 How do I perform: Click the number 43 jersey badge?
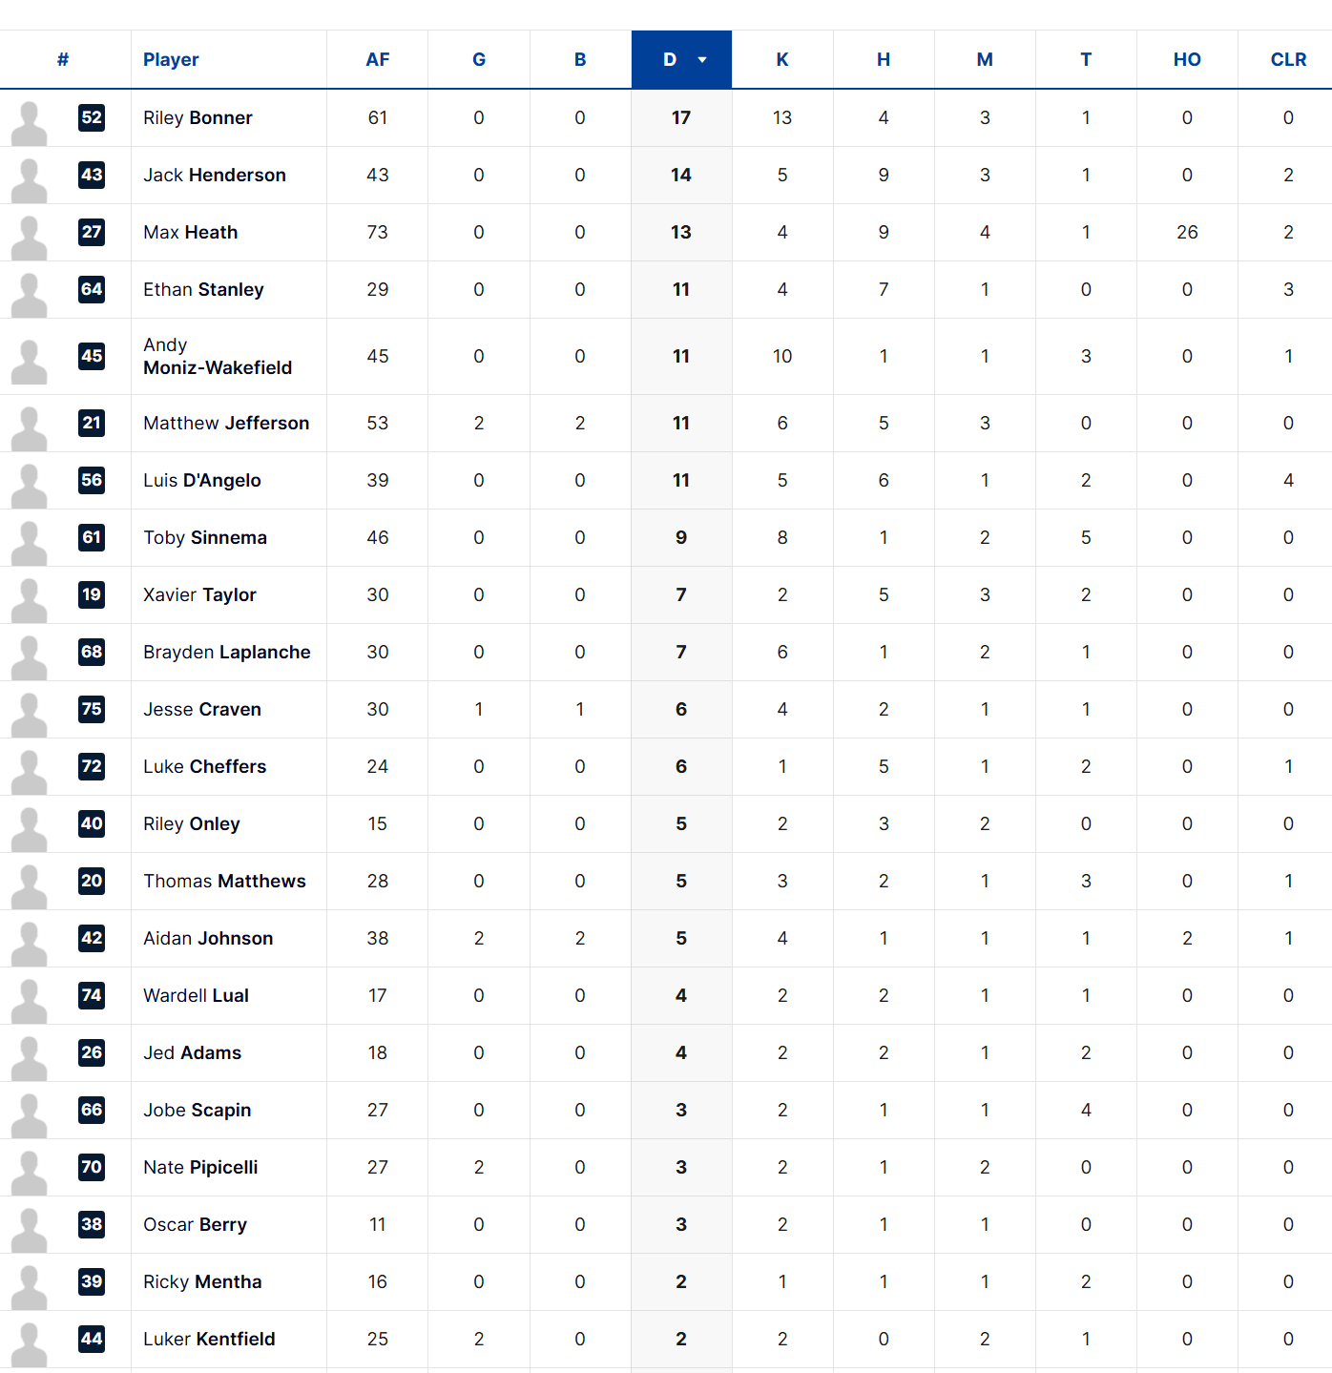point(92,175)
